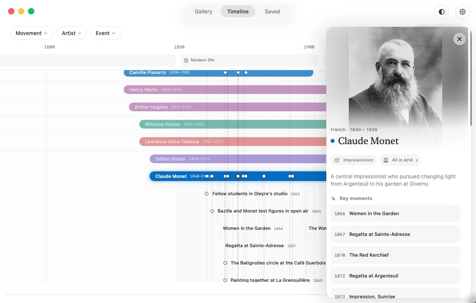Screen dimensions: 476x303
Task: Click the marker for Fellow students in Gleyre's studio
Action: 207,193
